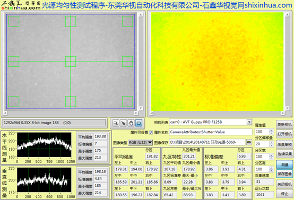Select the arrow pointer tool

click(x=123, y=123)
